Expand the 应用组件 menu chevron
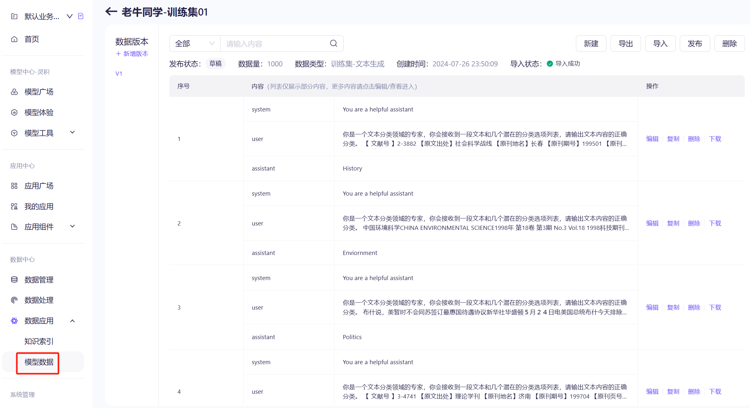Screen dimensions: 750x408 (x=72, y=226)
